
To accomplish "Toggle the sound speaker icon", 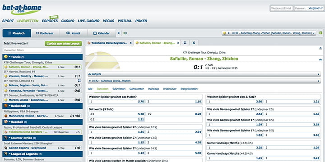I will (x=119, y=33).
